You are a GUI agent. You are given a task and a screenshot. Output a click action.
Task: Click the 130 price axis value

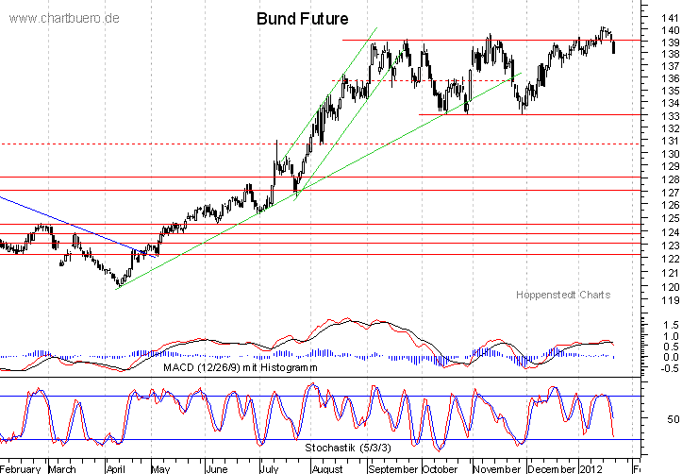[x=670, y=154]
